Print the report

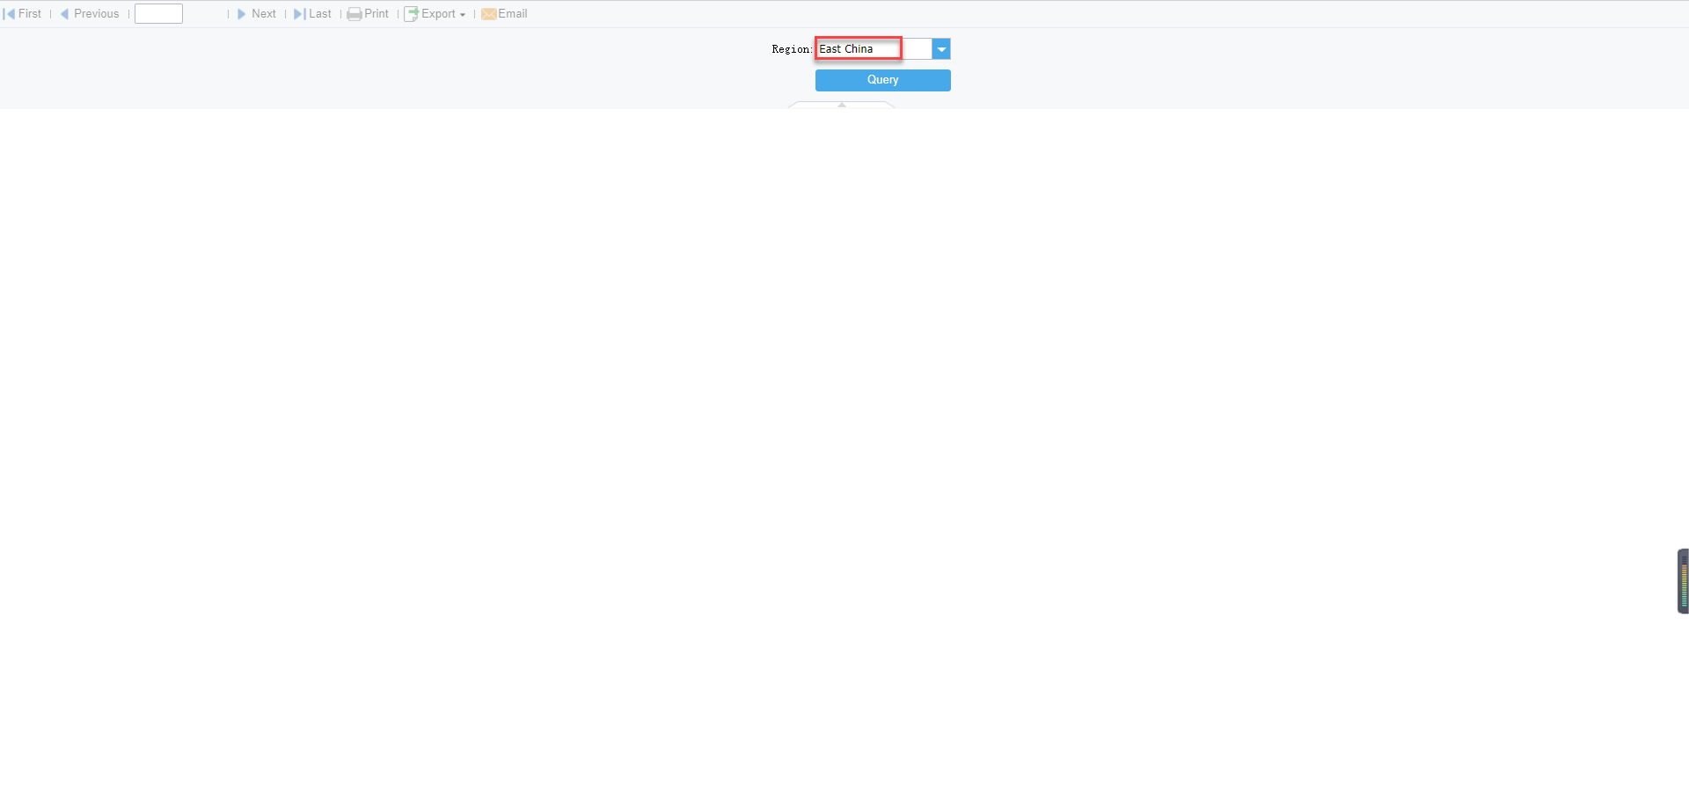click(368, 14)
